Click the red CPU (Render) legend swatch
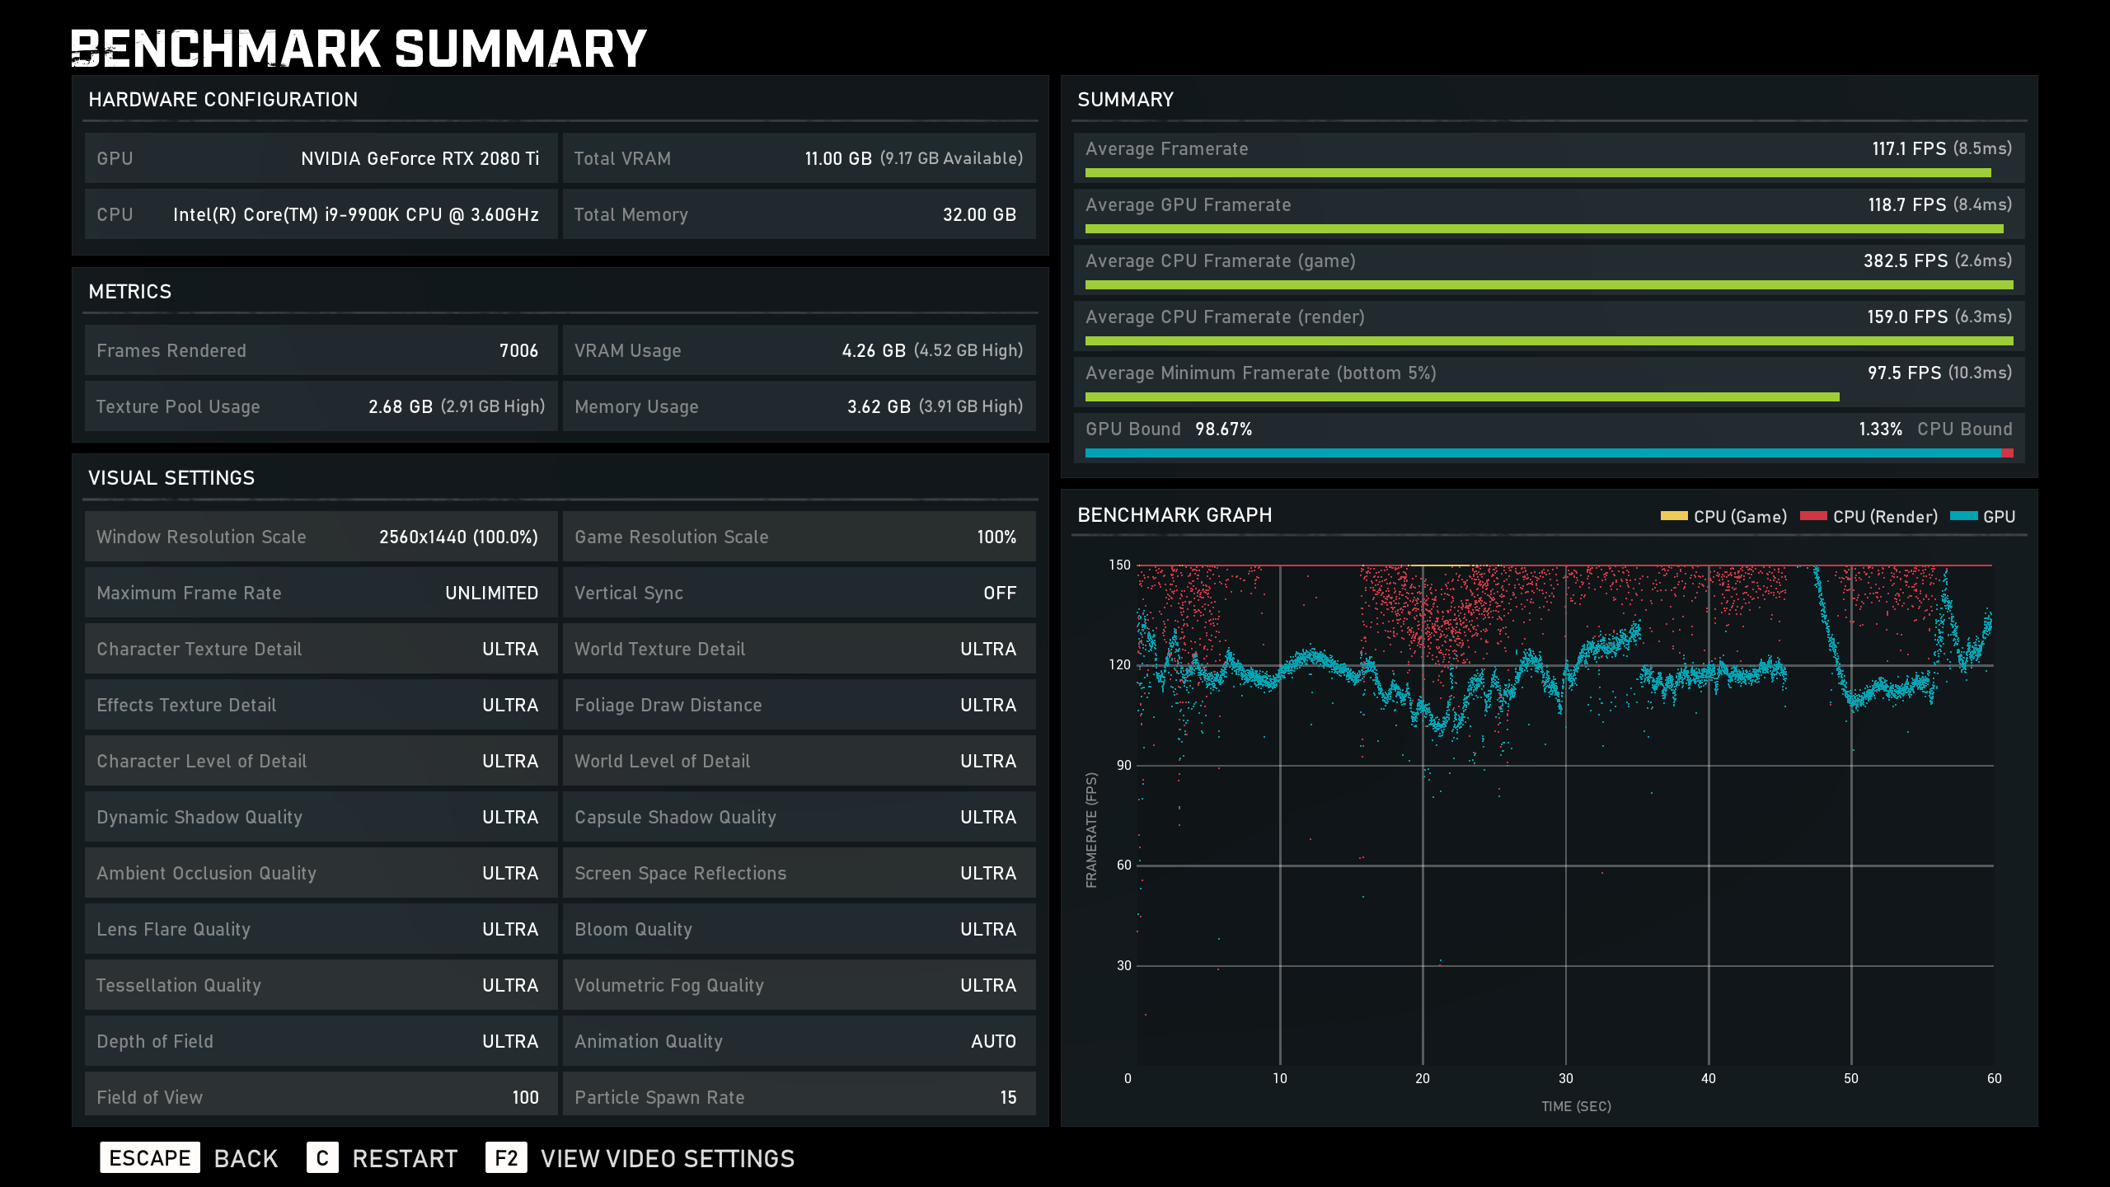 pyautogui.click(x=1812, y=516)
